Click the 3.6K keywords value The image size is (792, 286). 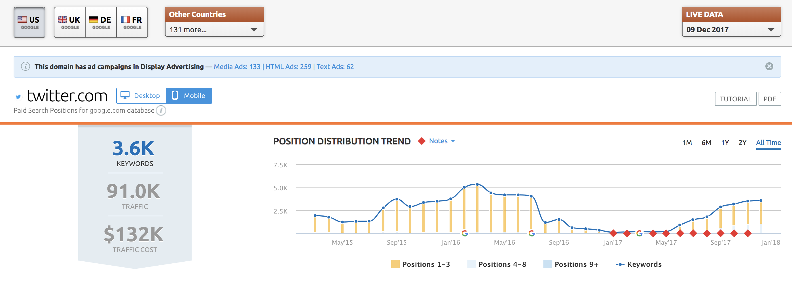point(134,148)
